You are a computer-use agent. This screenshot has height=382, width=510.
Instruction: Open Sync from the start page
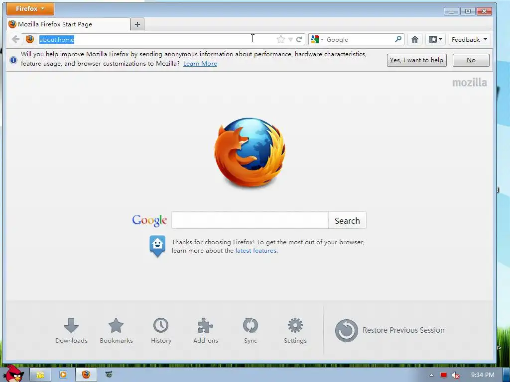click(x=251, y=331)
